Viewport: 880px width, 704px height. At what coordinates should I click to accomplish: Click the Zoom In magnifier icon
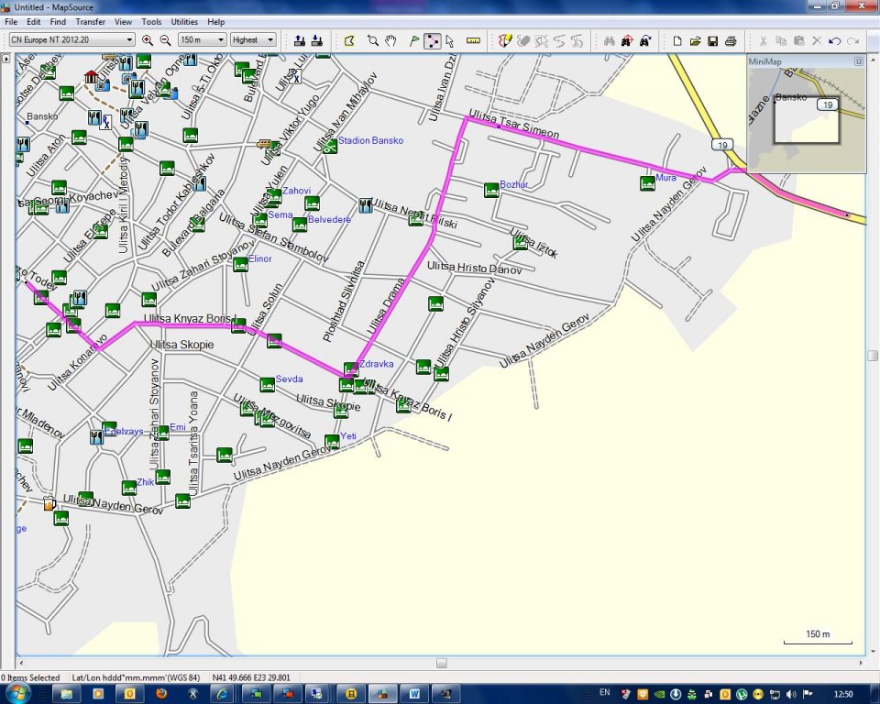point(147,40)
